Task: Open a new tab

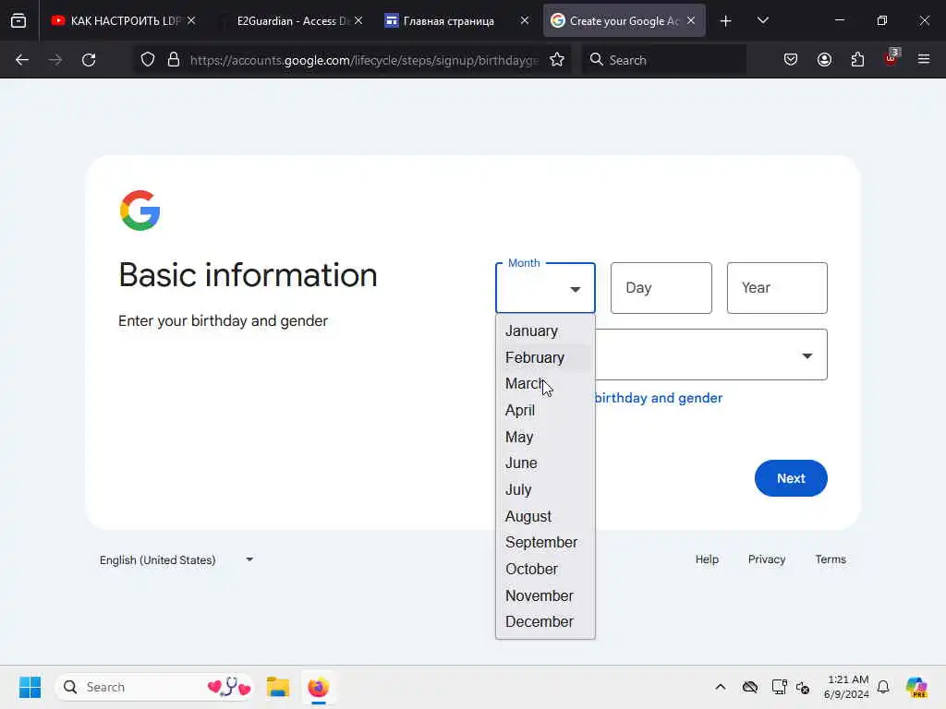Action: pyautogui.click(x=726, y=21)
